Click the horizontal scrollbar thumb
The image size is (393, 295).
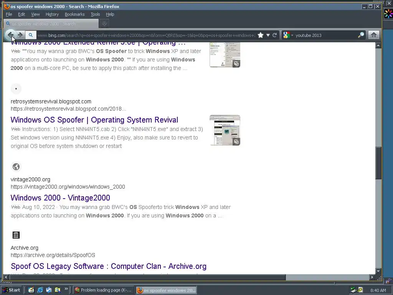pyautogui.click(x=147, y=277)
